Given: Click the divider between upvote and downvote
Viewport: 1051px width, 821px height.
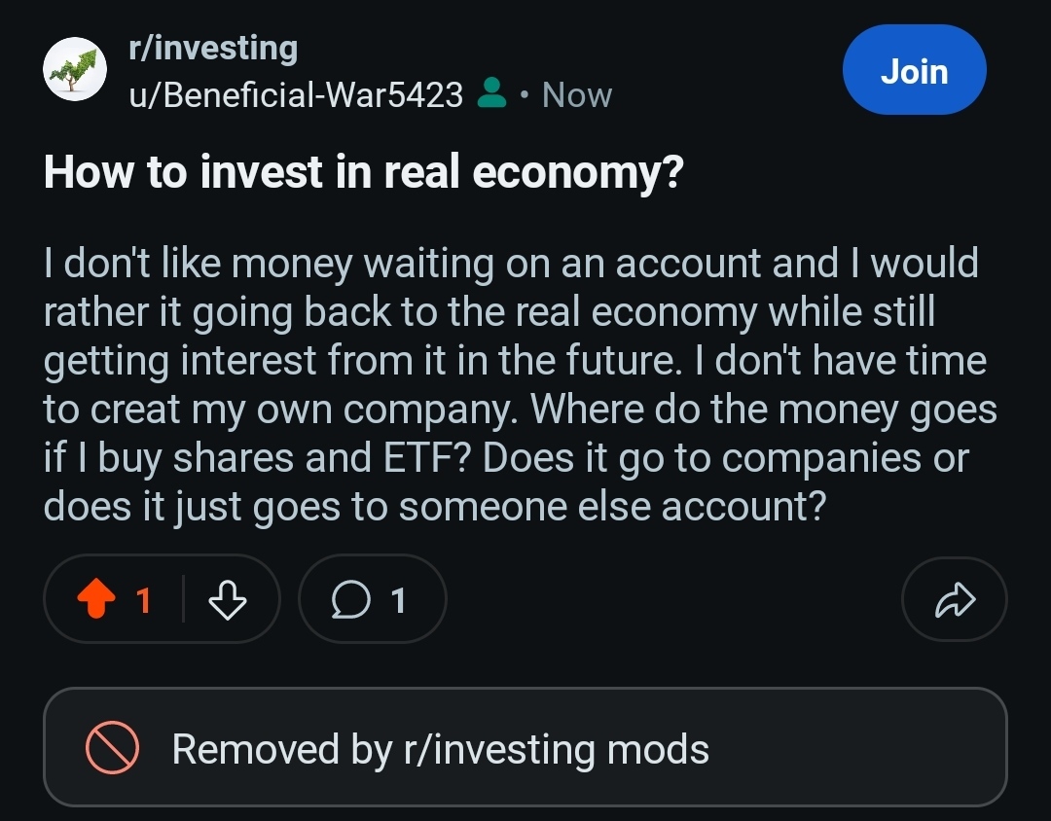Looking at the screenshot, I should click(x=184, y=601).
